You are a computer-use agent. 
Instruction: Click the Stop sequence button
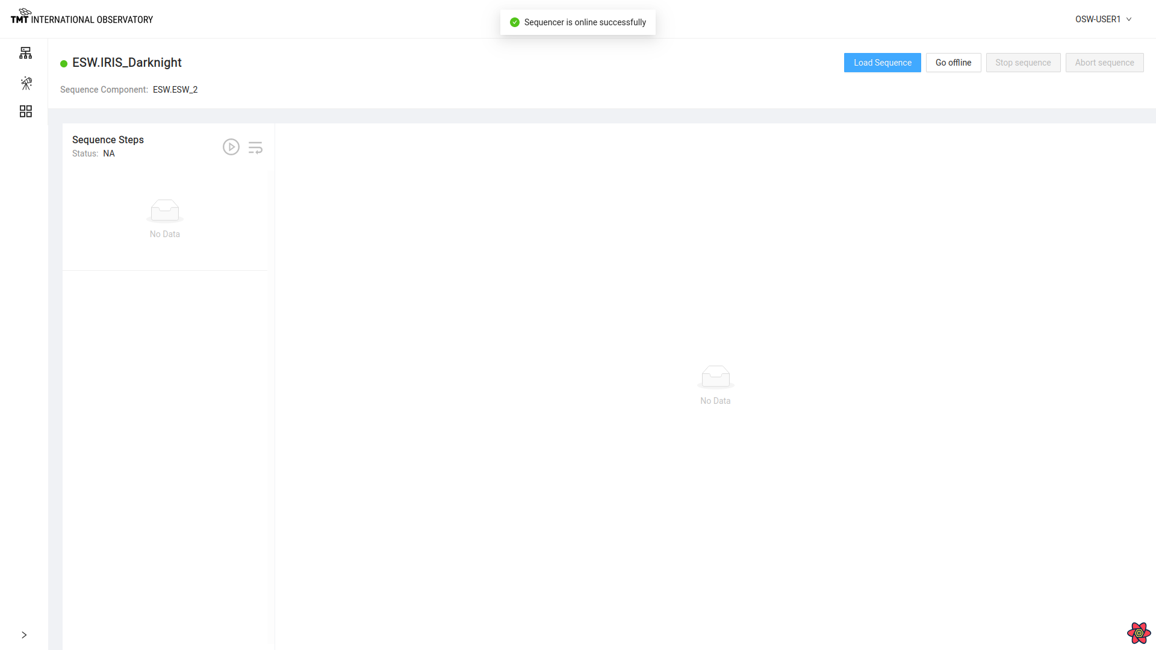coord(1023,63)
